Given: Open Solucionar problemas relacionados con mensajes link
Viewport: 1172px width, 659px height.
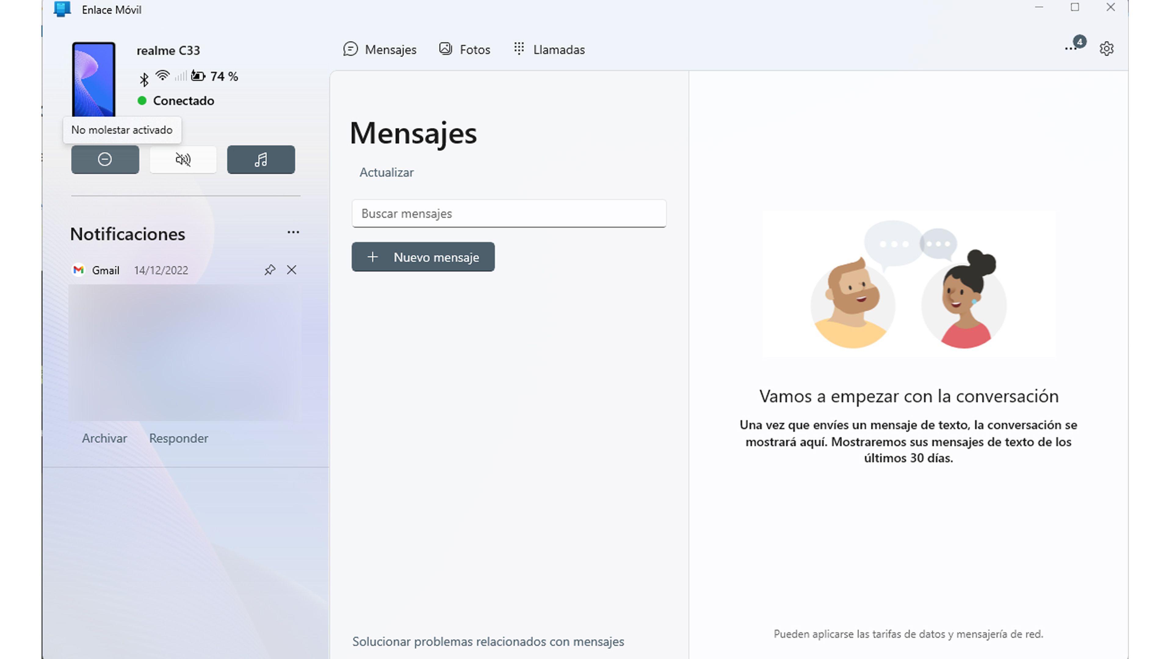Looking at the screenshot, I should (488, 642).
